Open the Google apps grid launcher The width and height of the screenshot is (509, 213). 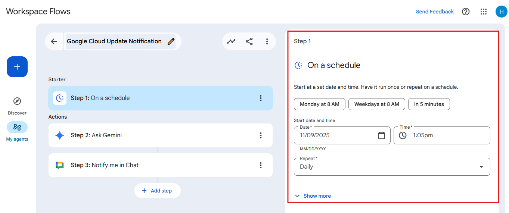484,12
